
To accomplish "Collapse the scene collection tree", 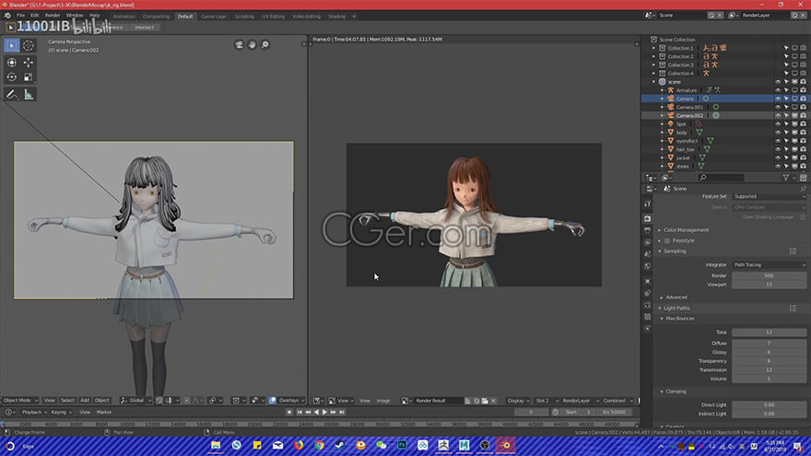I will pyautogui.click(x=653, y=82).
